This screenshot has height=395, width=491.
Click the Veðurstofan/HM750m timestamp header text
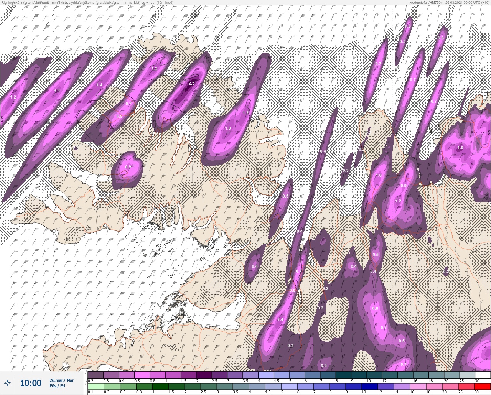(x=450, y=3)
